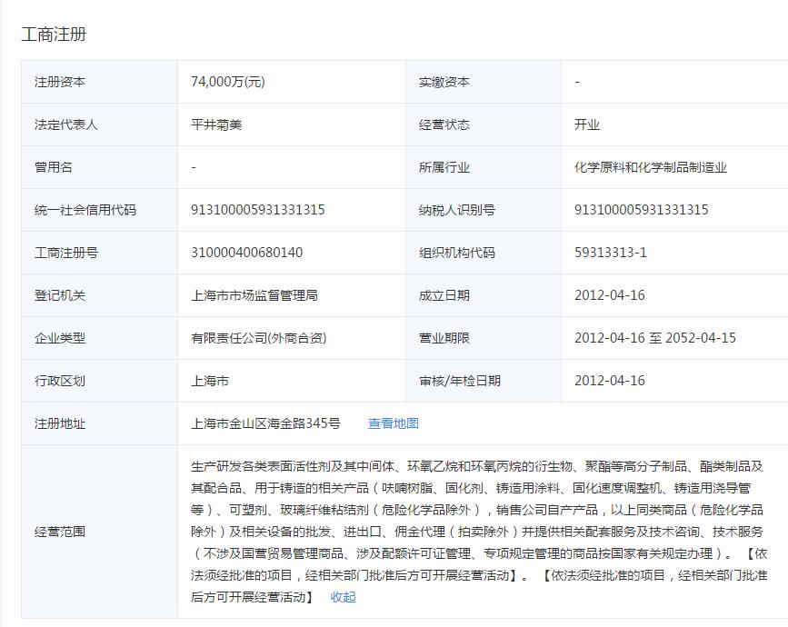Click the industry value 化学原料和化学制品制造业
This screenshot has height=627, width=788.
coord(650,167)
